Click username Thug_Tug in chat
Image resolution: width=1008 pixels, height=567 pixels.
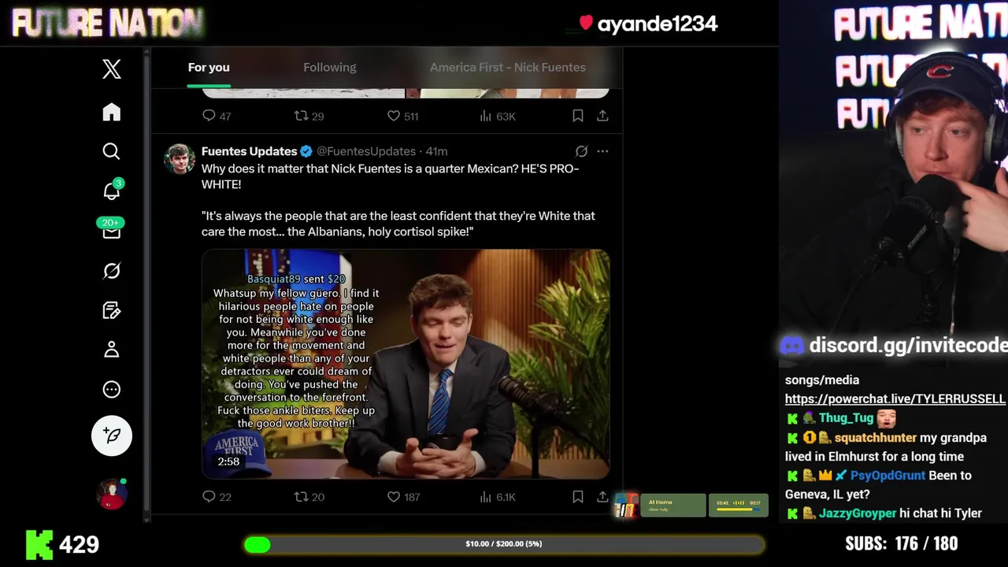846,418
